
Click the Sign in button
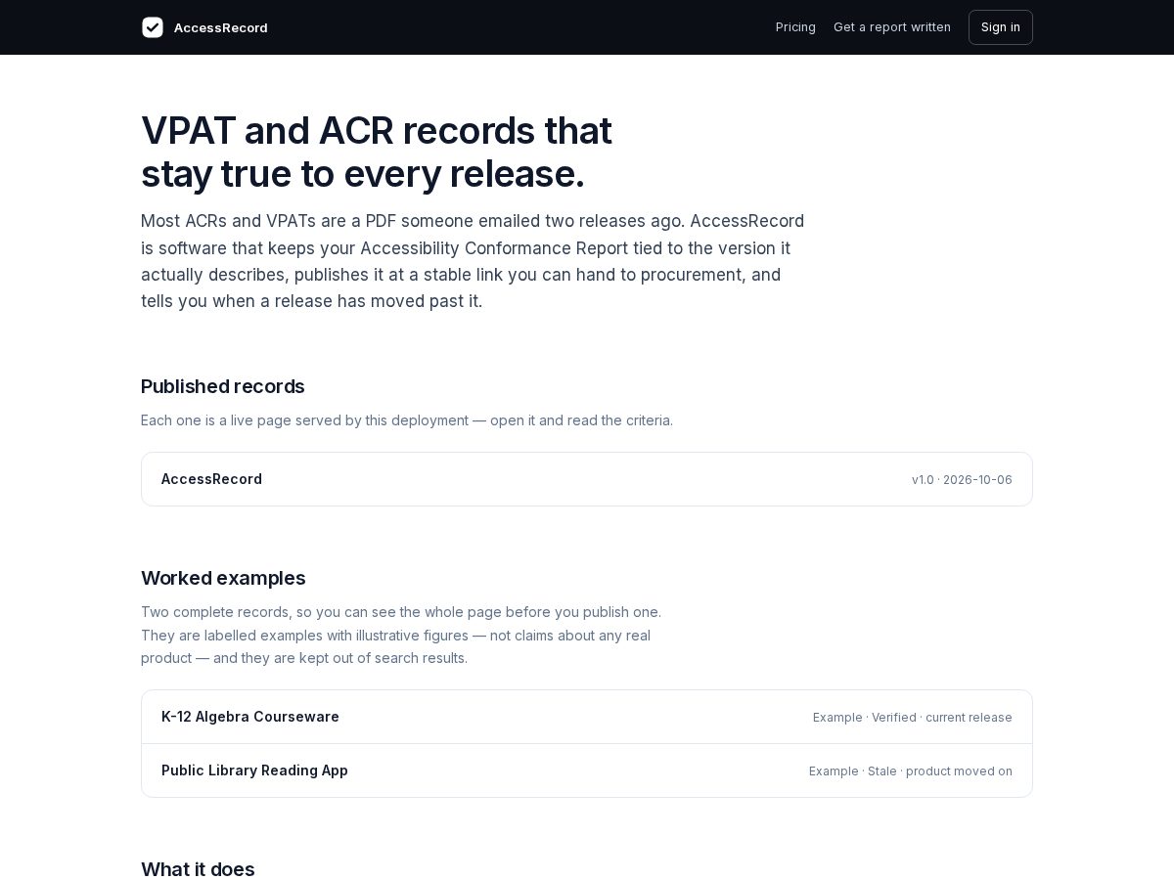[x=1001, y=27]
